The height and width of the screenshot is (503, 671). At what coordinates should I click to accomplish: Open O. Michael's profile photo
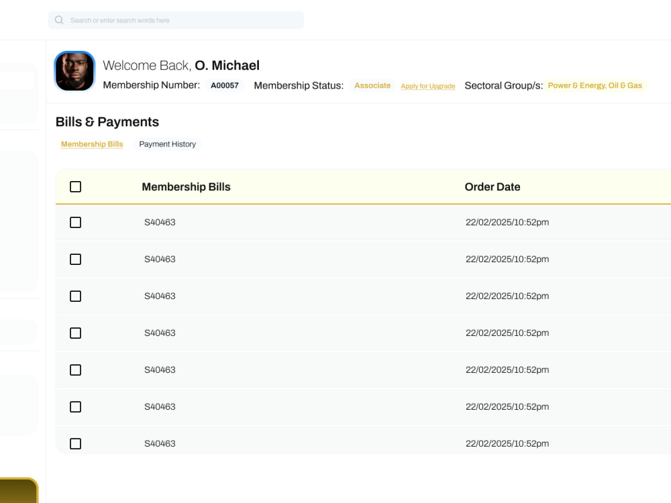coord(74,72)
